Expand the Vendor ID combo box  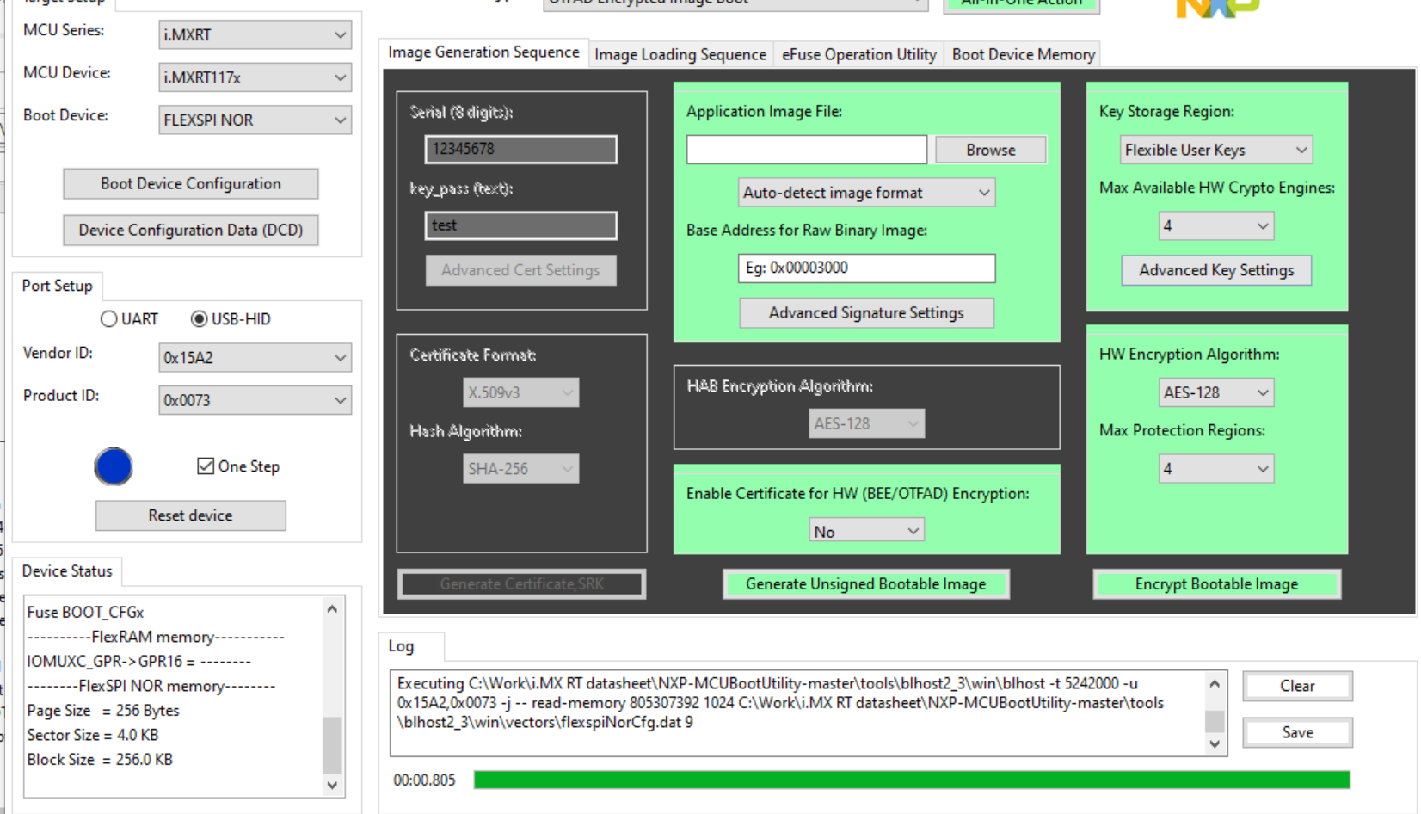[255, 358]
